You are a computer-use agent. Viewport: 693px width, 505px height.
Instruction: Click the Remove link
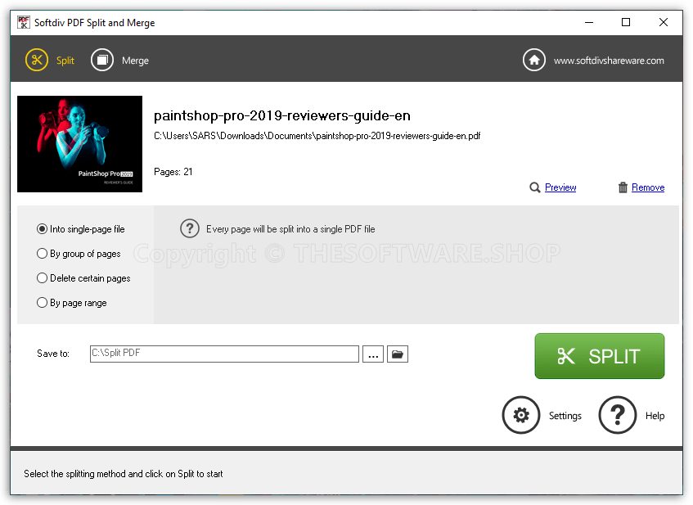coord(648,187)
